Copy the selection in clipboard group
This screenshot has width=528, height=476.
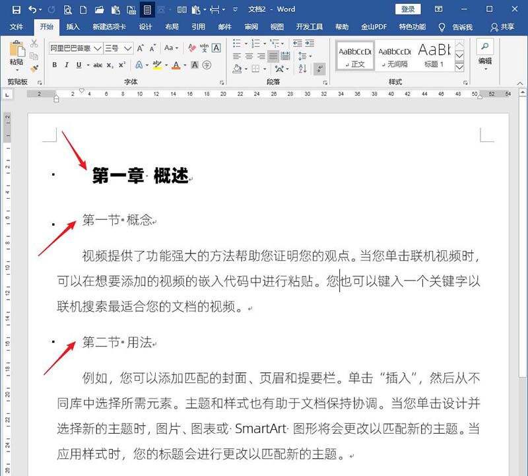coord(34,56)
